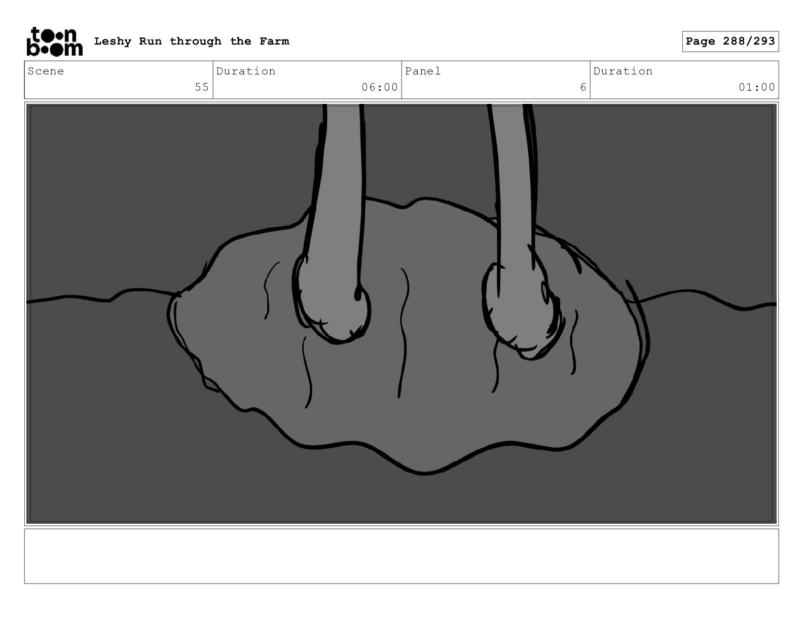
Task: Select panel number '6'
Action: (x=583, y=87)
